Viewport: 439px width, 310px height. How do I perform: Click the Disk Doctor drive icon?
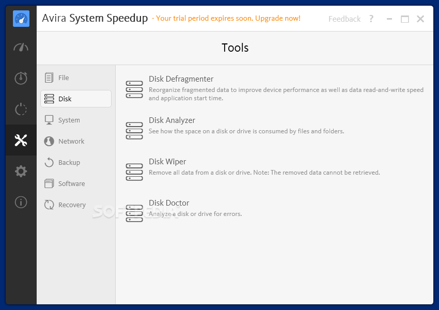pos(134,213)
